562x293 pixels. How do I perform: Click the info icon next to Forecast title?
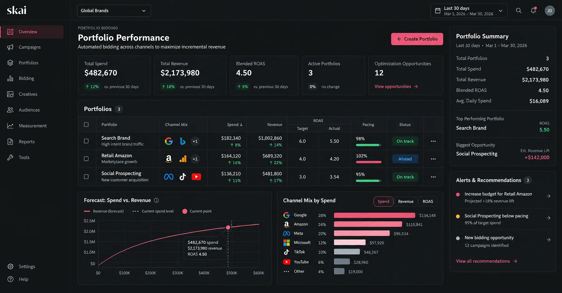156,200
